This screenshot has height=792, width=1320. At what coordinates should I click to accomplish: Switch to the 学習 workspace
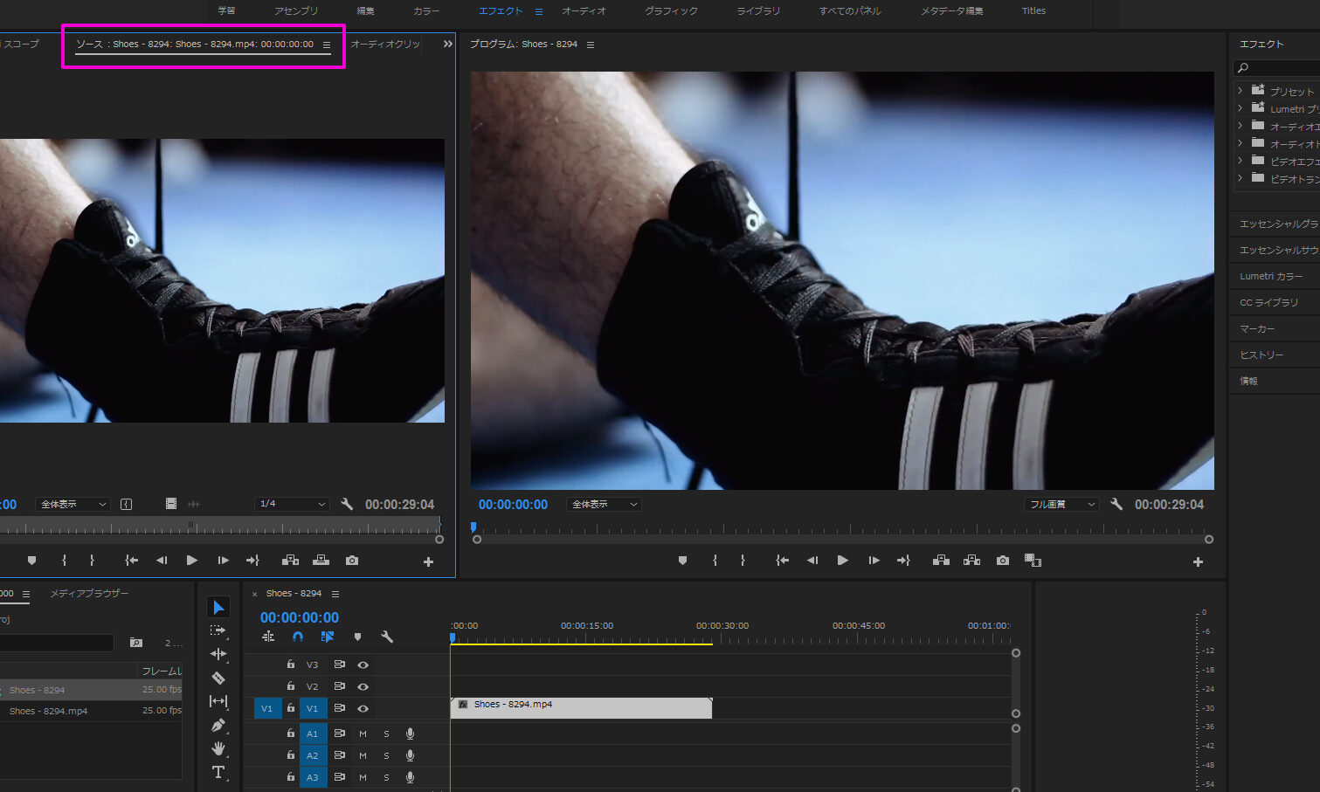point(227,10)
